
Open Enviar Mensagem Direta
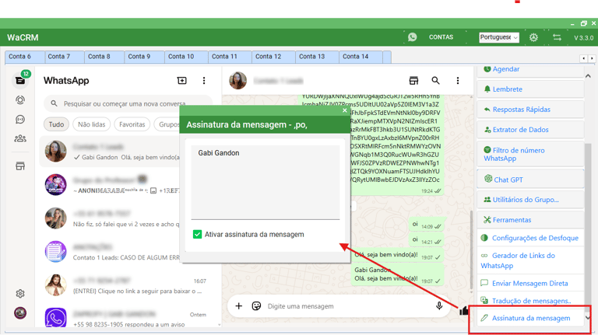(530, 283)
